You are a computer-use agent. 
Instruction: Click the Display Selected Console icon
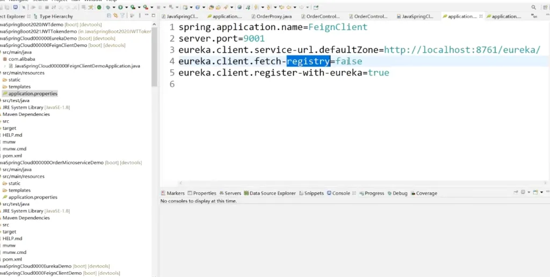click(523, 192)
